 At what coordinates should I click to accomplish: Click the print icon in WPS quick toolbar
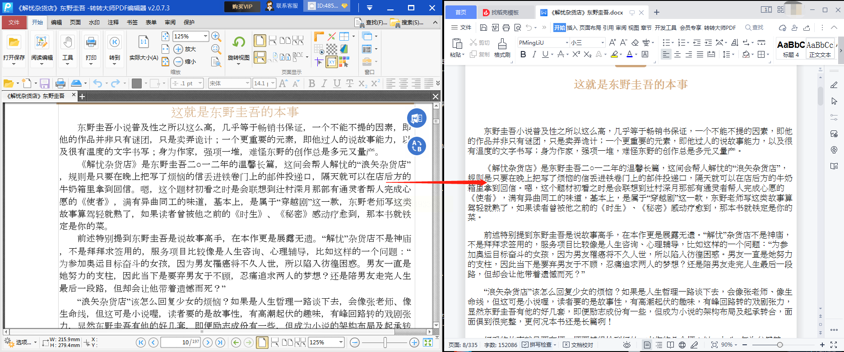(506, 28)
